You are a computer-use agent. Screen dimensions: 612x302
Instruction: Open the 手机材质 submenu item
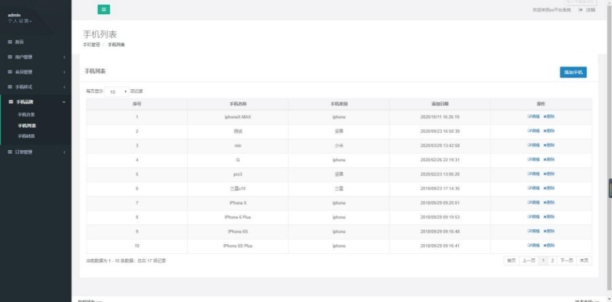pos(26,136)
